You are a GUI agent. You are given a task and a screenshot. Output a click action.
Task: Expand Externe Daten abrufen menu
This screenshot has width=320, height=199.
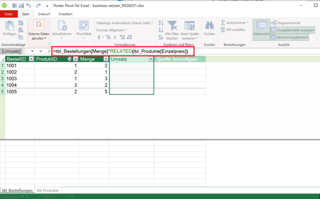click(x=39, y=36)
